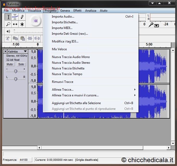Close the Kalimba track with X
Screen dimensions: 177x166
pyautogui.click(x=5, y=52)
